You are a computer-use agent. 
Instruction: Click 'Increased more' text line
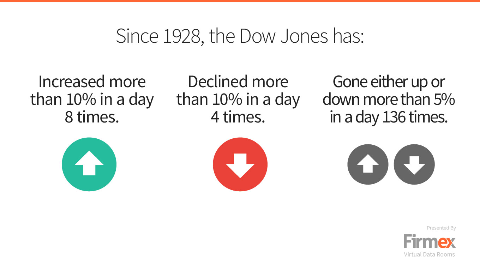92,82
